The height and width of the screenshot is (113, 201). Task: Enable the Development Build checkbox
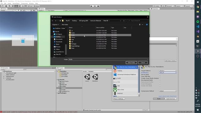pos(160,80)
